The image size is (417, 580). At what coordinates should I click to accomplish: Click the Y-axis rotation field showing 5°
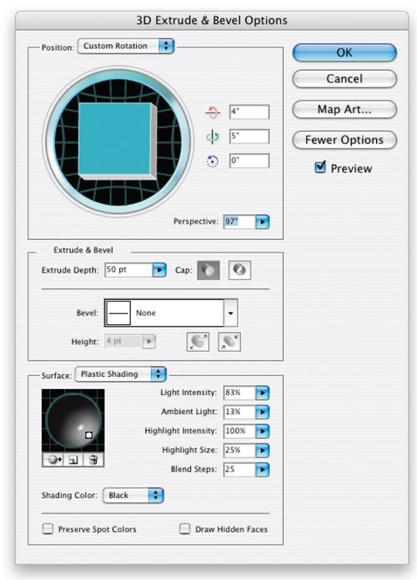249,136
